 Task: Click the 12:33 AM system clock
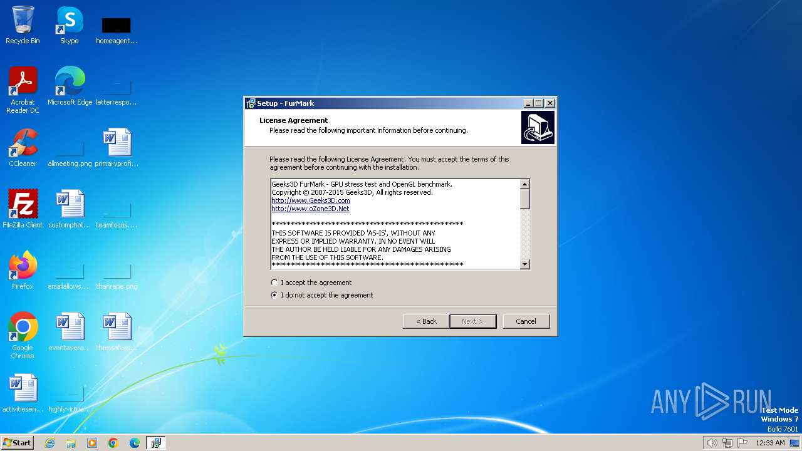770,443
